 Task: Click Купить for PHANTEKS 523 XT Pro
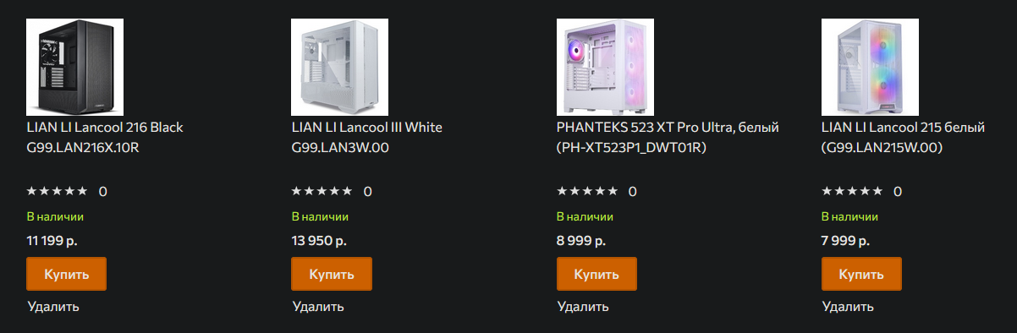pos(596,275)
